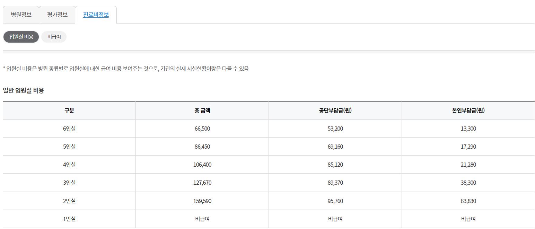Viewport: 535px width, 229px height.
Task: Click the 5인실 row label
Action: [x=69, y=147]
